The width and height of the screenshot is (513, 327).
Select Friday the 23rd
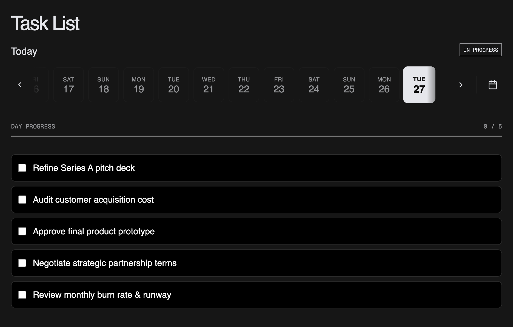[279, 85]
